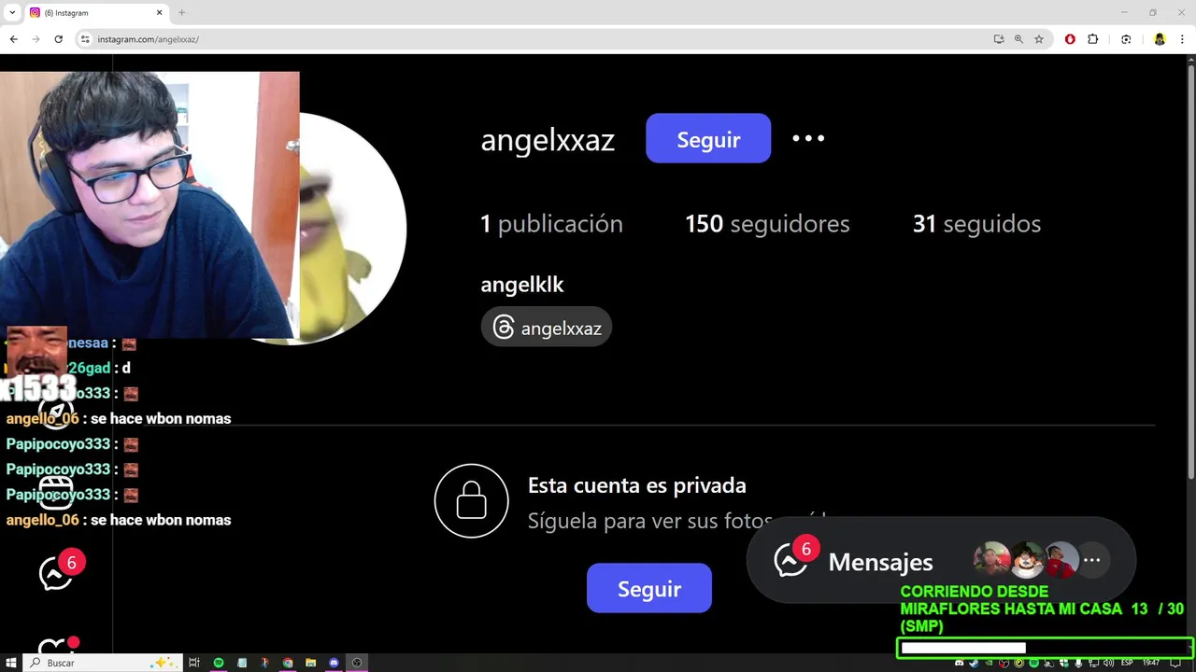Click the volume speaker tray icon
The height and width of the screenshot is (672, 1196).
(1108, 663)
